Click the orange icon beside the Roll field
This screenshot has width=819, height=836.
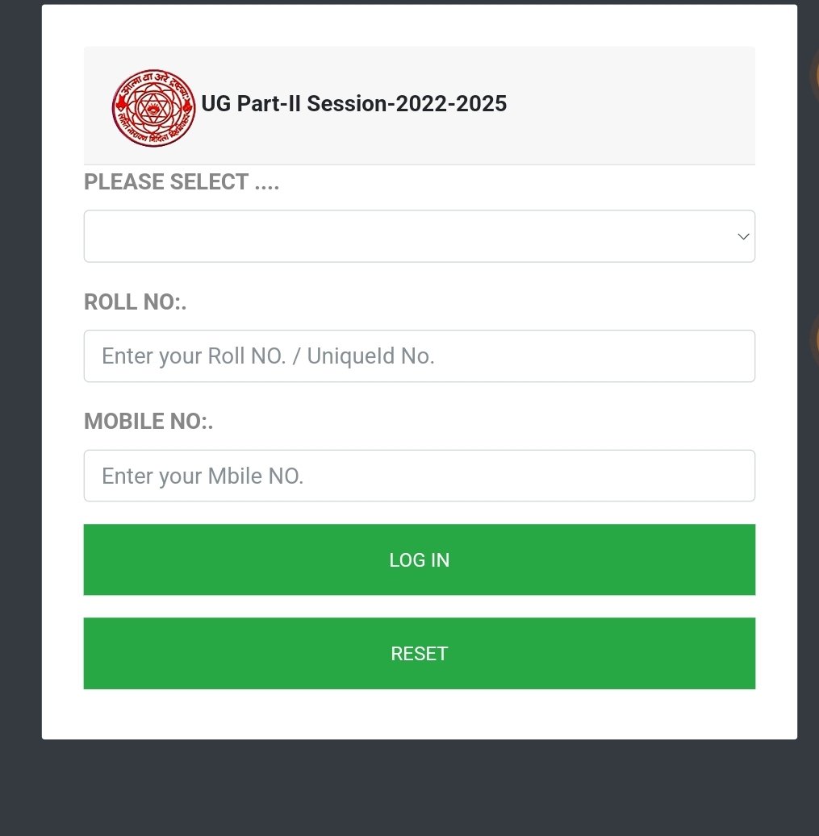pos(813,337)
